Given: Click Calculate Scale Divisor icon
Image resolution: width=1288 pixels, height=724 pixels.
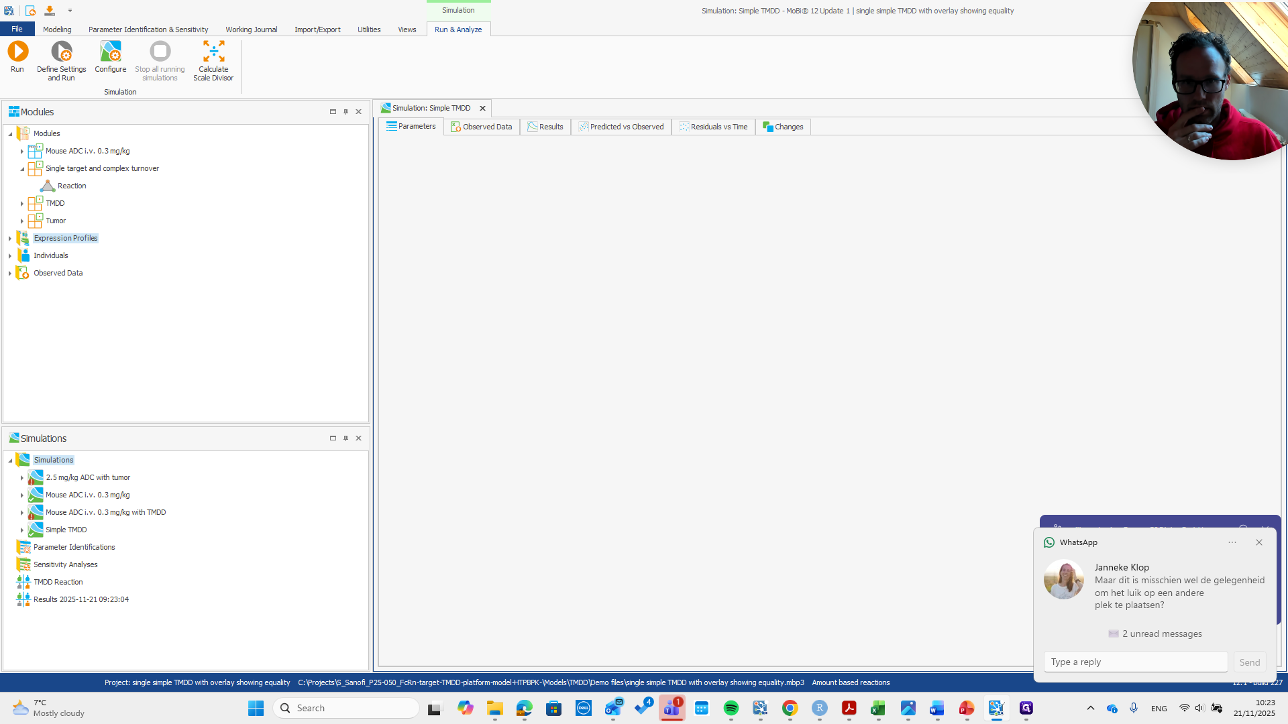Looking at the screenshot, I should [x=213, y=52].
